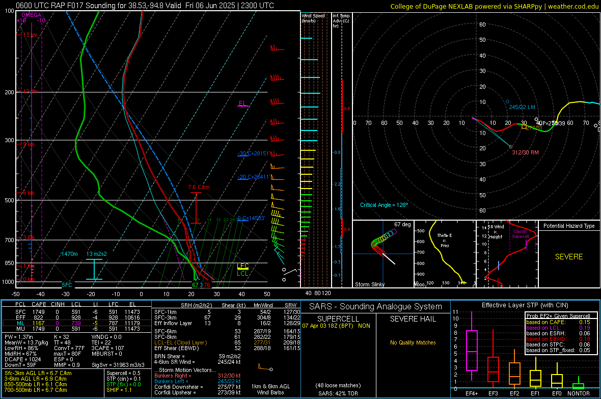Click the Inf. Temp. Adv. panel header

341,21
